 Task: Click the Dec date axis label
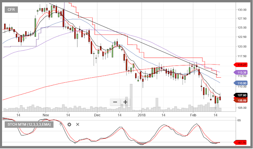[x=97, y=115]
